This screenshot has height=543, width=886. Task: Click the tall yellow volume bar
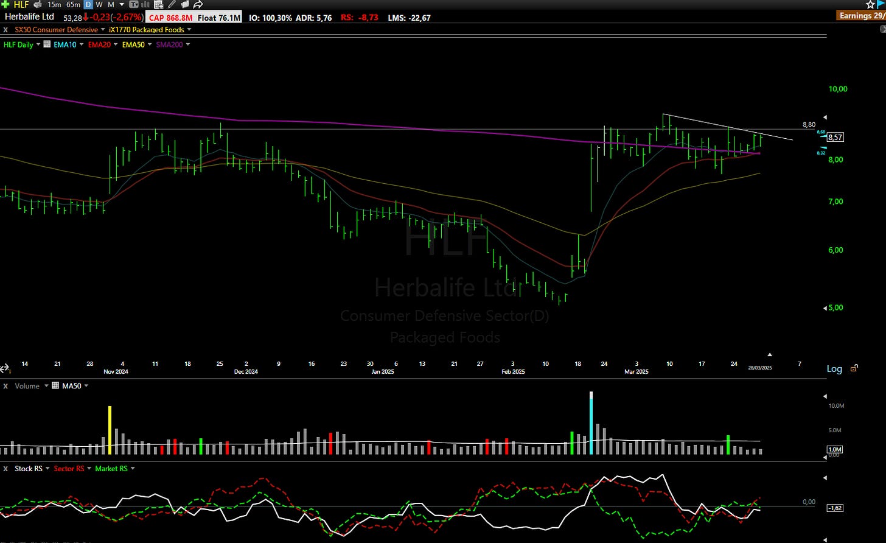point(110,430)
